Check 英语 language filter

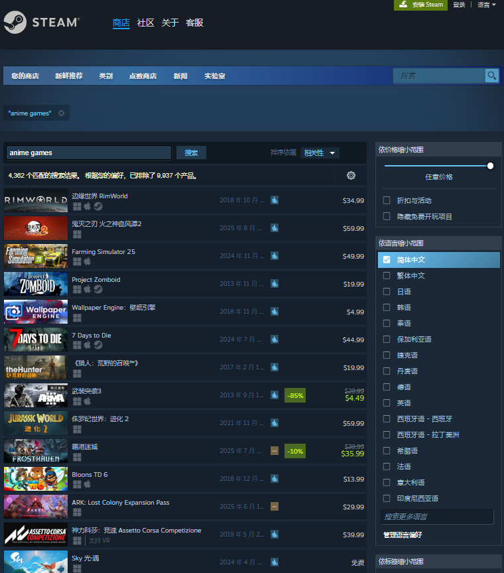pyautogui.click(x=387, y=403)
